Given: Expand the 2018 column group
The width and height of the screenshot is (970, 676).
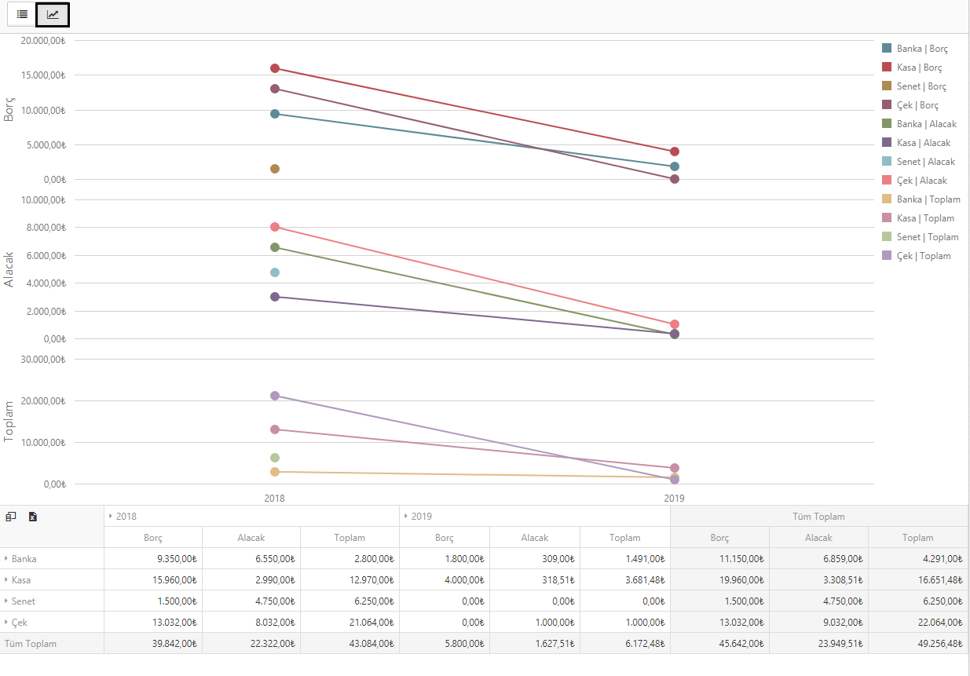Looking at the screenshot, I should coord(110,517).
